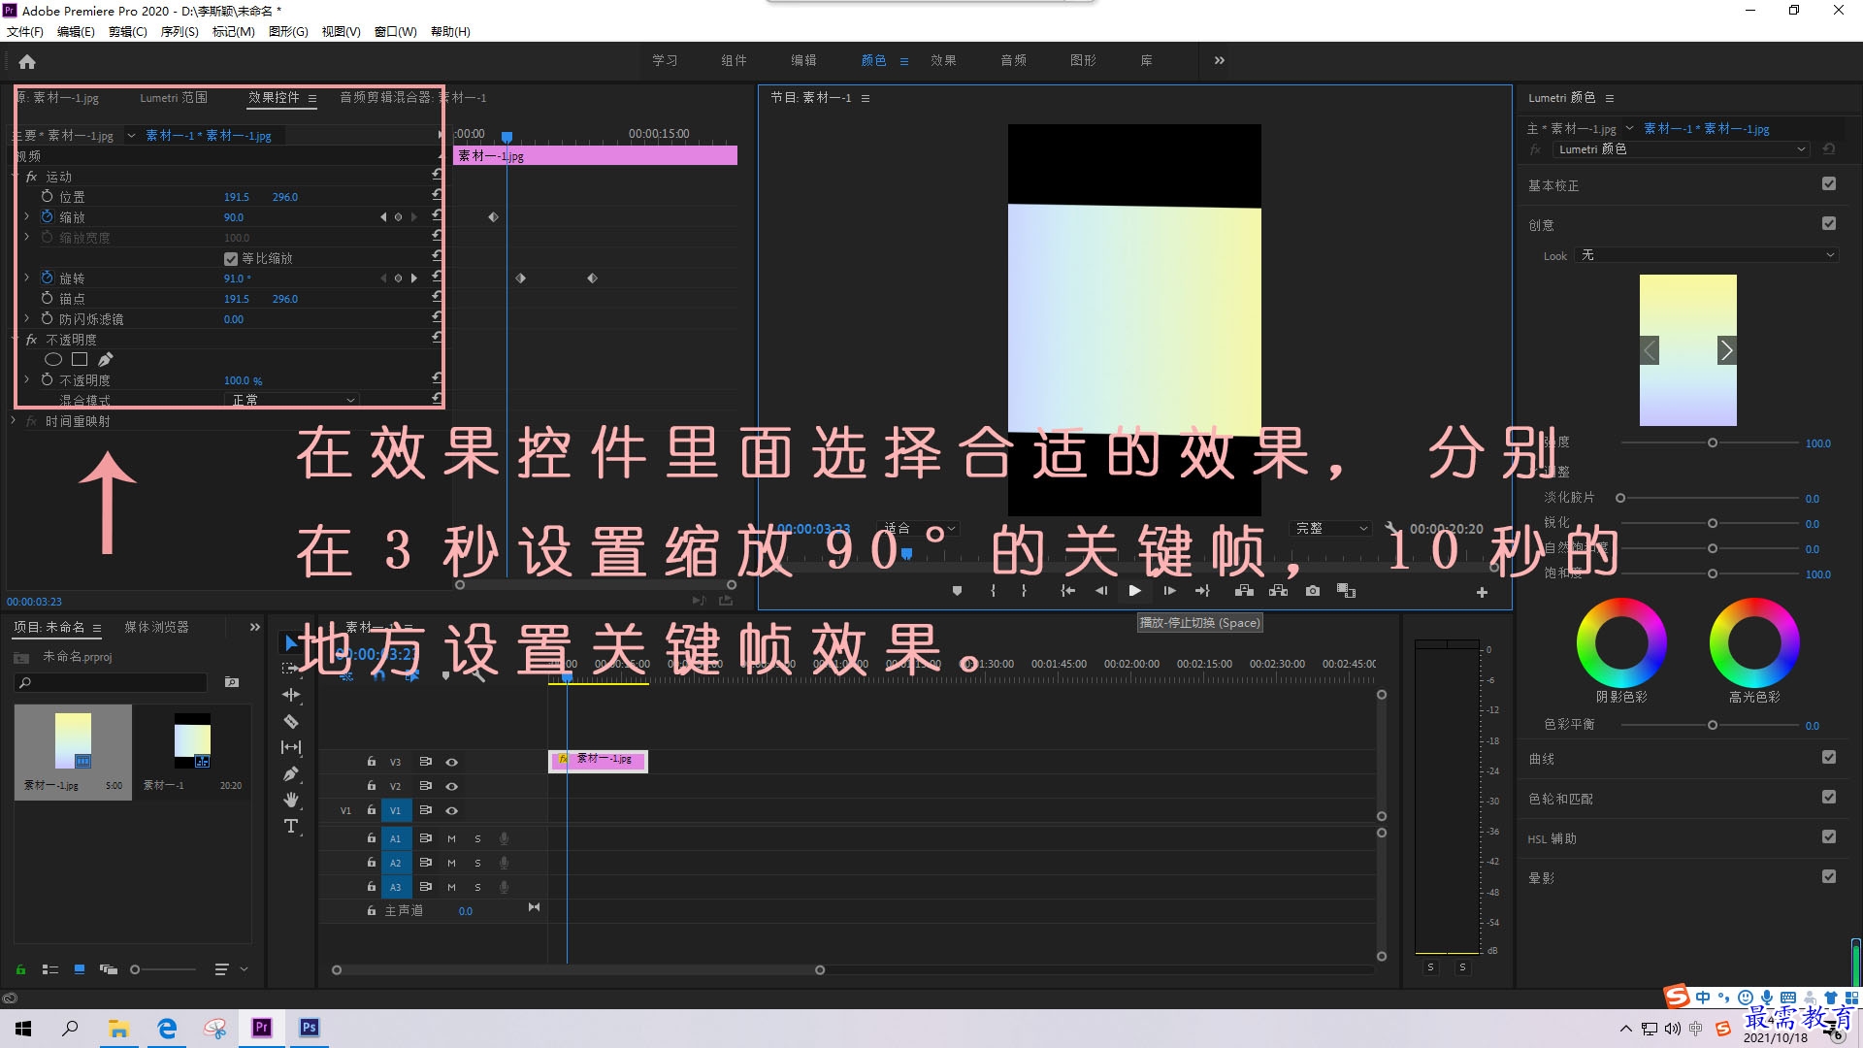Open the 完整 playback resolution dropdown
1863x1048 pixels.
[1332, 529]
